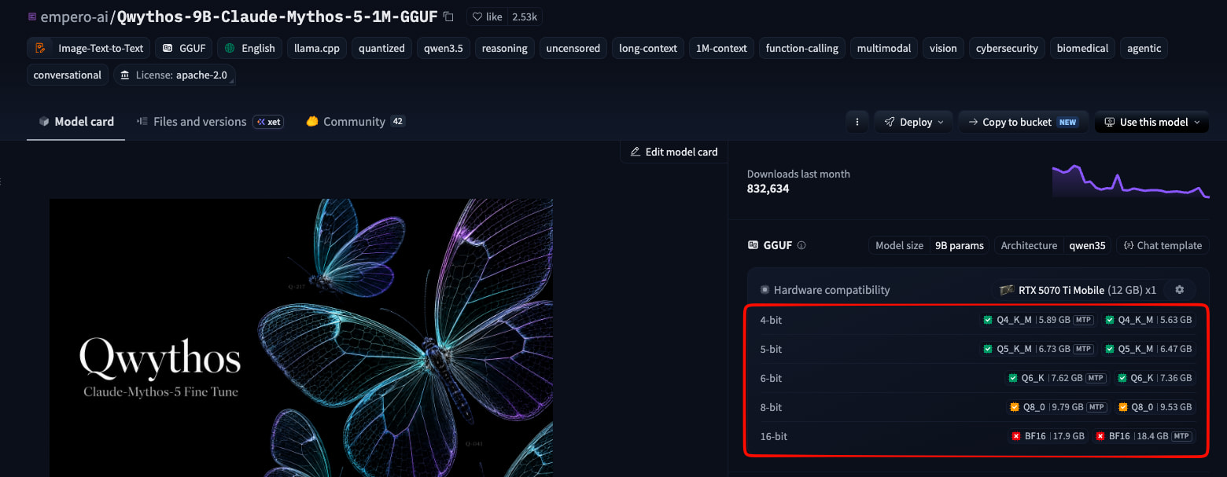
Task: Click the 4-bit row label
Action: [x=771, y=320]
